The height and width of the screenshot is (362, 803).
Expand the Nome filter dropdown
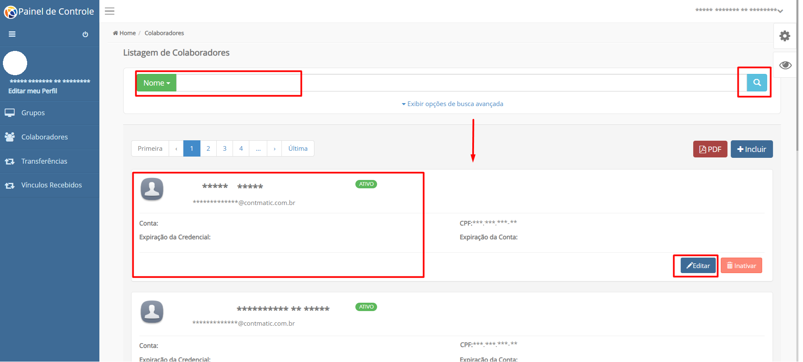[157, 83]
